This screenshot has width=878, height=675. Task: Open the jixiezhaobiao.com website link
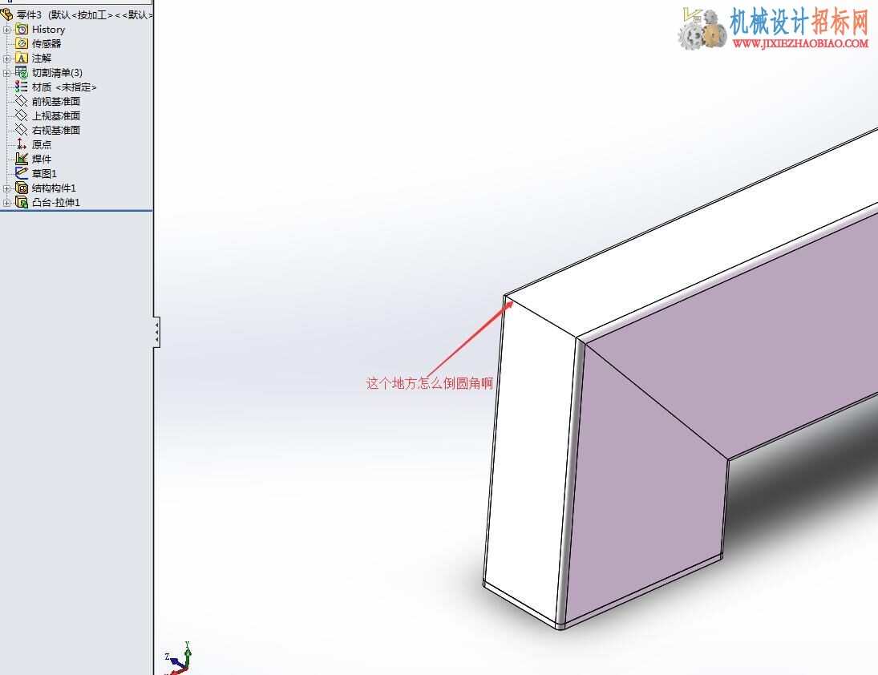[x=800, y=43]
